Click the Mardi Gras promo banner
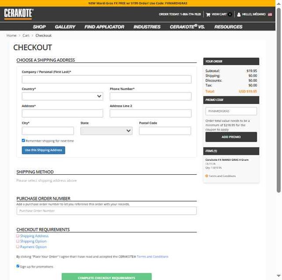This screenshot has width=282, height=280. (137, 3)
